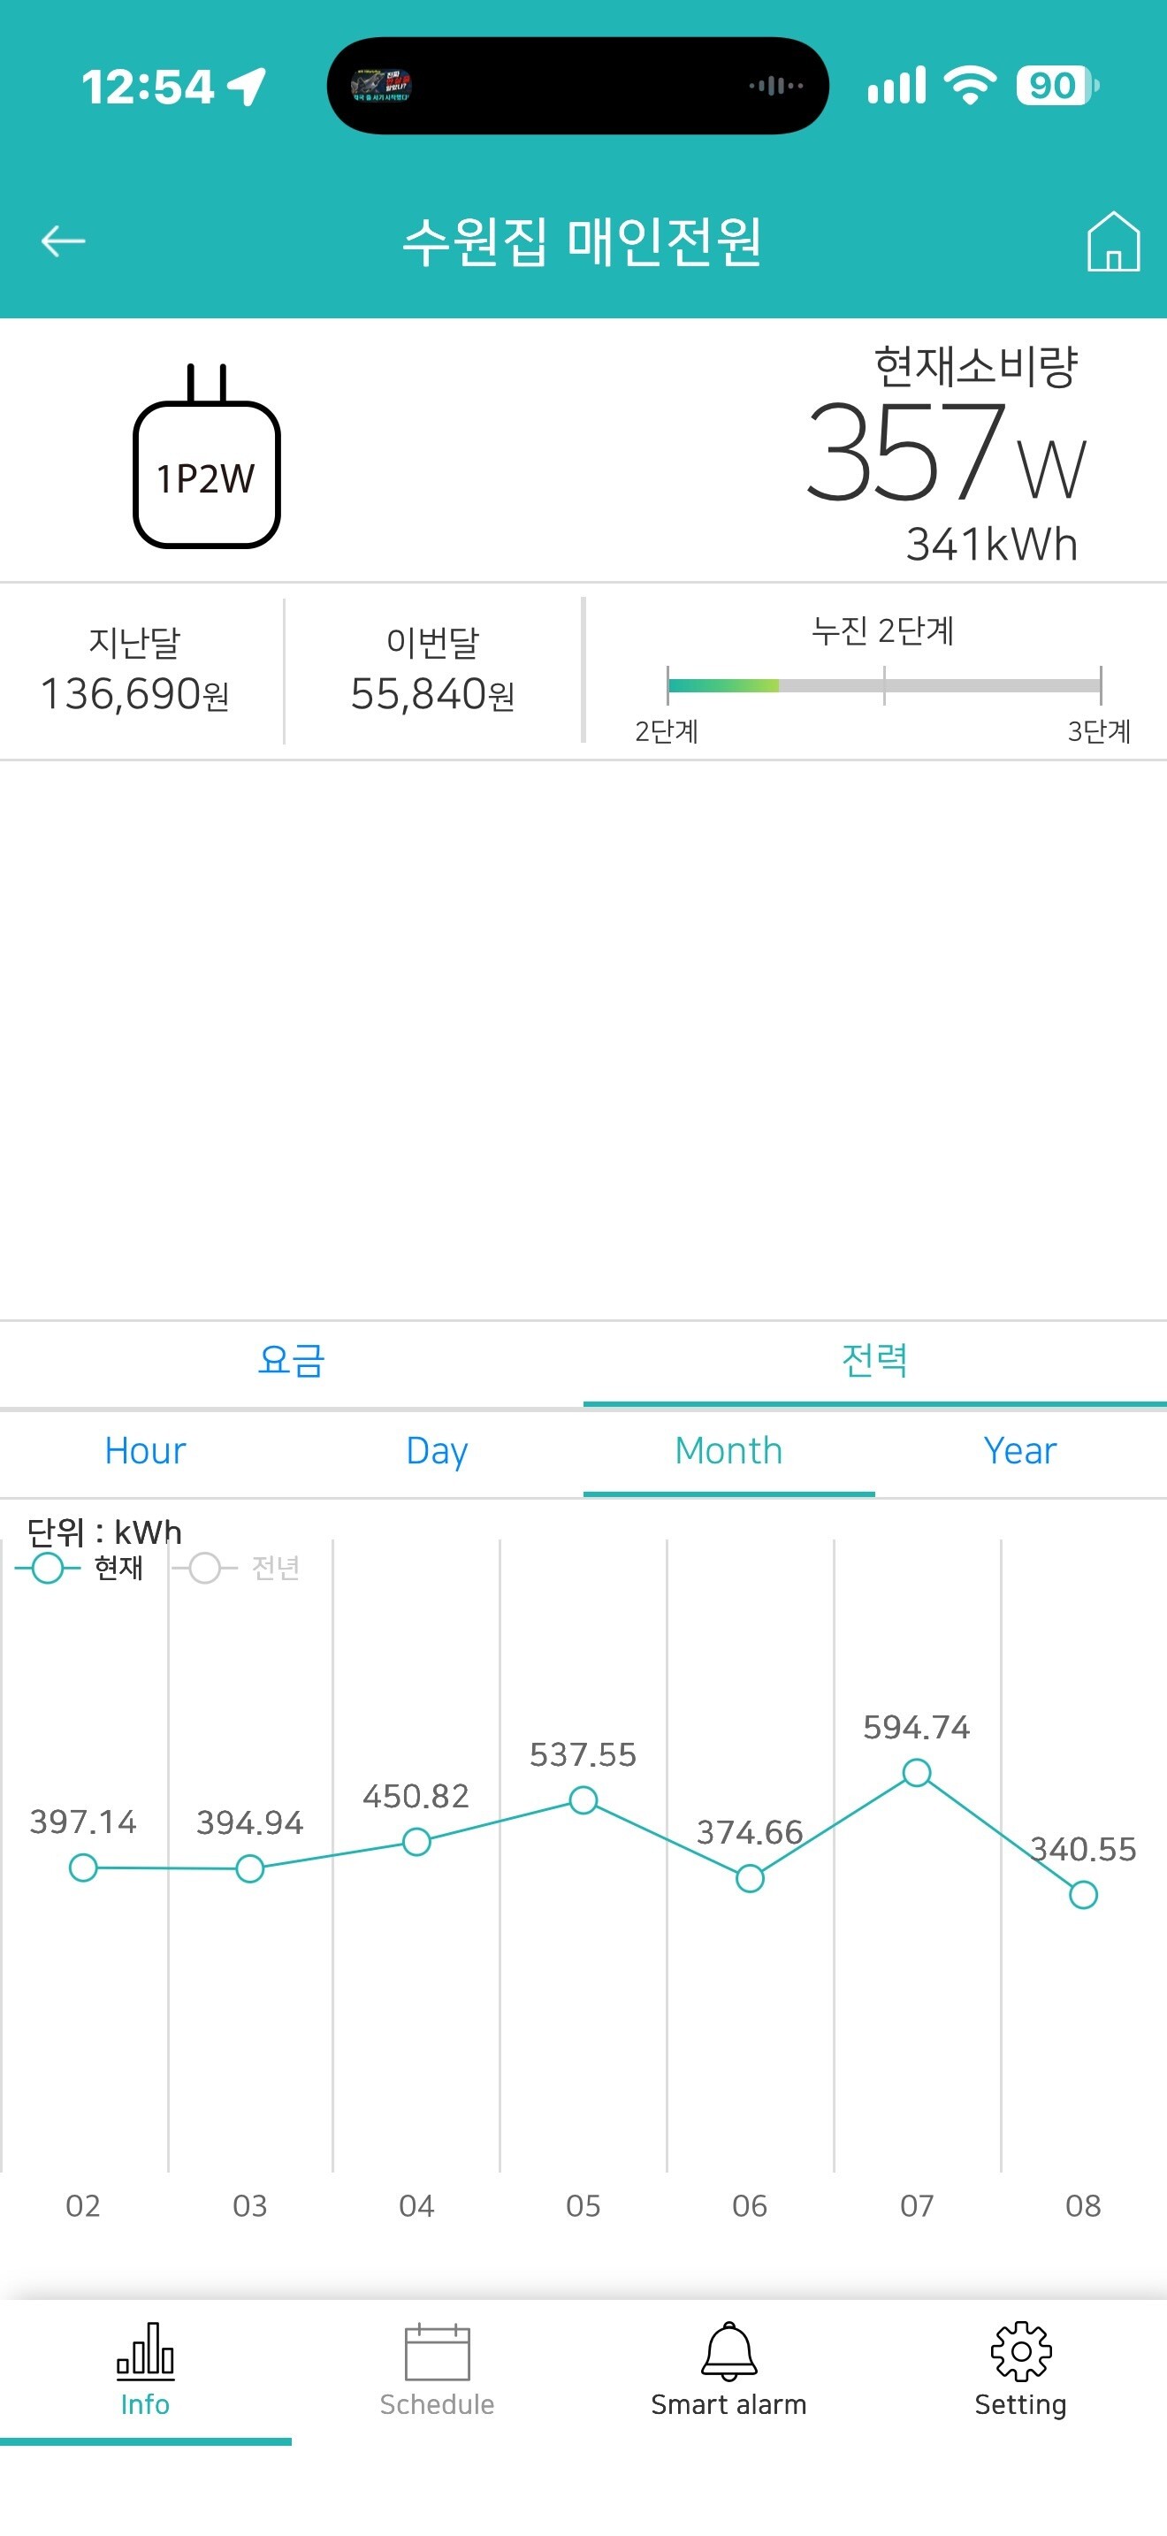
Task: Toggle the 현재 series legend
Action: (x=79, y=1569)
